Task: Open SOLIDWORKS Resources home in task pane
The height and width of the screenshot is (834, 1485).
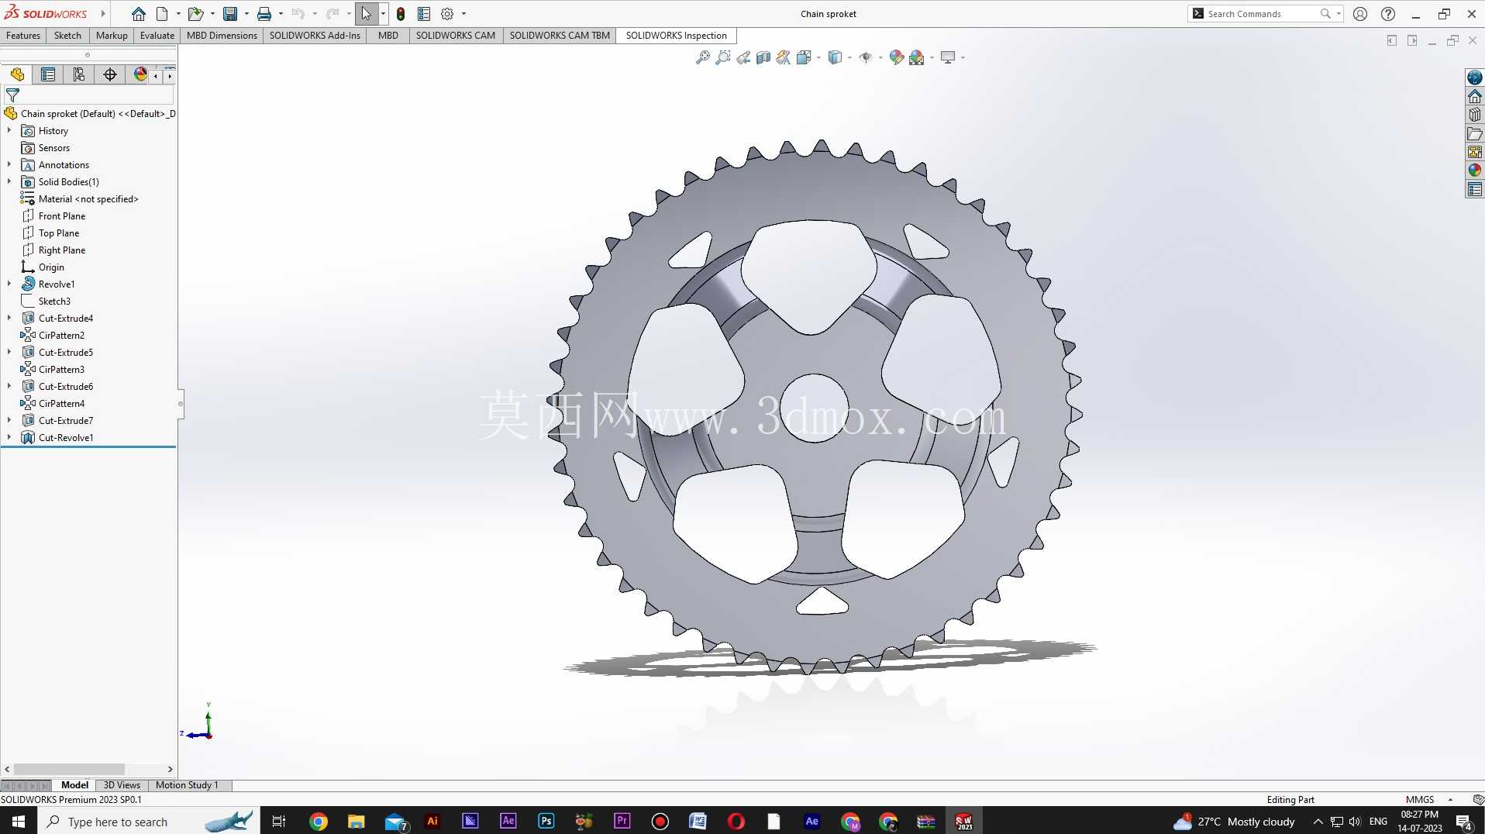Action: point(1475,96)
